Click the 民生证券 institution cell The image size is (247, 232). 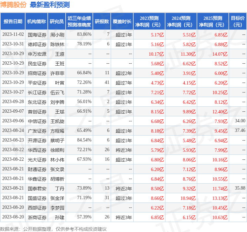(x=37, y=64)
